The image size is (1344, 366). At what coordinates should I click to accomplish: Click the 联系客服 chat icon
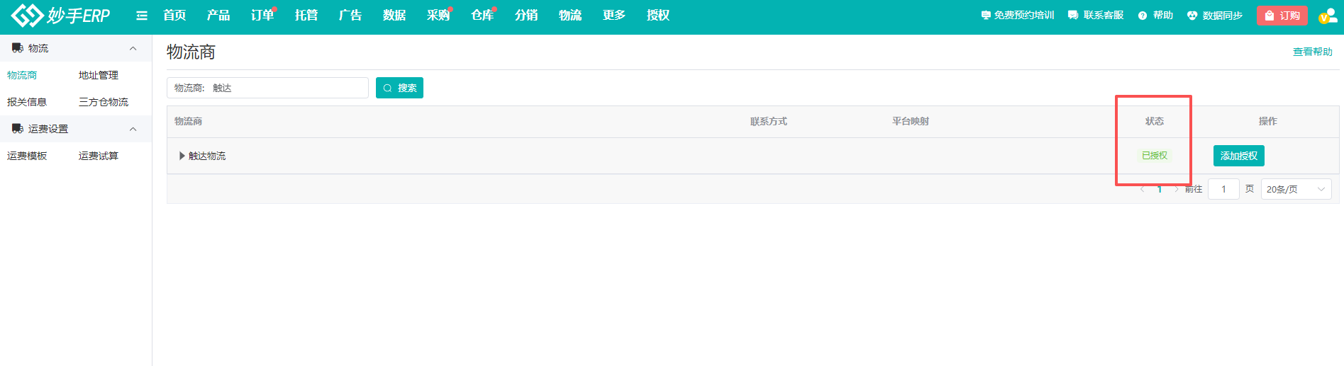point(1073,16)
